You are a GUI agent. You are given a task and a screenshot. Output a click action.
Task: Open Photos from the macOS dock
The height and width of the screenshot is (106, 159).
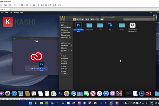pyautogui.click(x=67, y=94)
